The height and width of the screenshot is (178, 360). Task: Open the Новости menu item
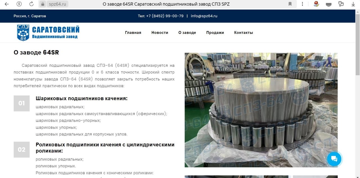[x=160, y=33]
